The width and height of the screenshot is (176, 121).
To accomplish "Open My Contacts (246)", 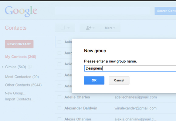I will click(21, 57).
